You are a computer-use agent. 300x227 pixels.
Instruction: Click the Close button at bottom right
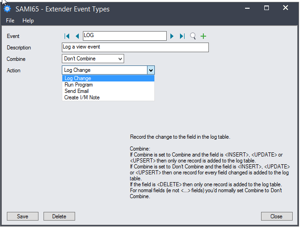(x=276, y=216)
